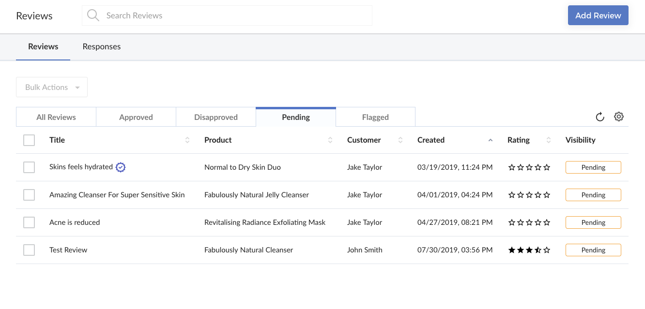645x309 pixels.
Task: Open the Acne is reduced review
Action: 75,222
